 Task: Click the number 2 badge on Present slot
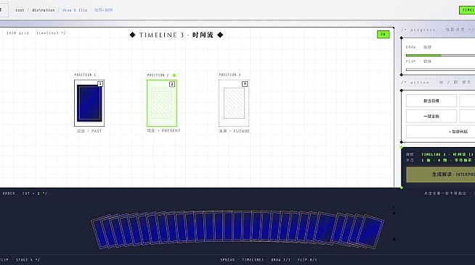pos(172,84)
